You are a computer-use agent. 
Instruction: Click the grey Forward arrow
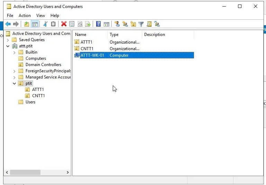16,24
